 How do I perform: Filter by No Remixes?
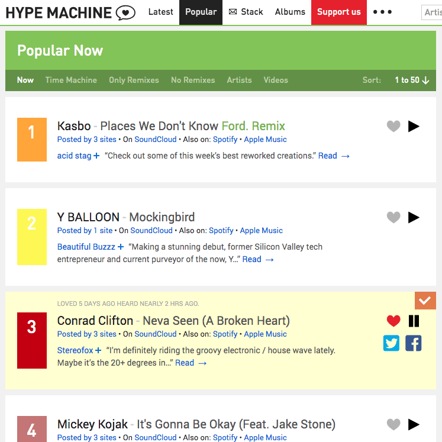click(x=193, y=80)
